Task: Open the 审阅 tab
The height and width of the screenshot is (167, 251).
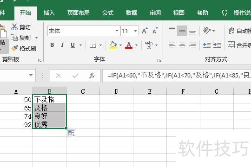Action: pos(155,13)
